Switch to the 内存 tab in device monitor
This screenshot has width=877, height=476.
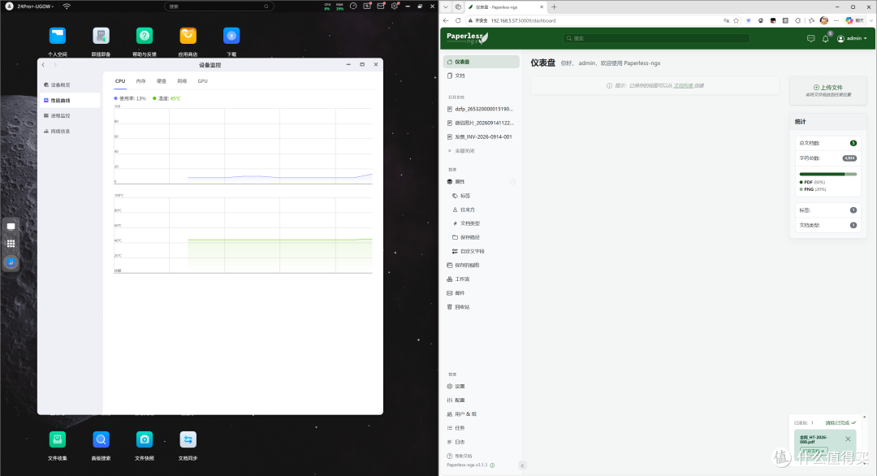tap(141, 81)
